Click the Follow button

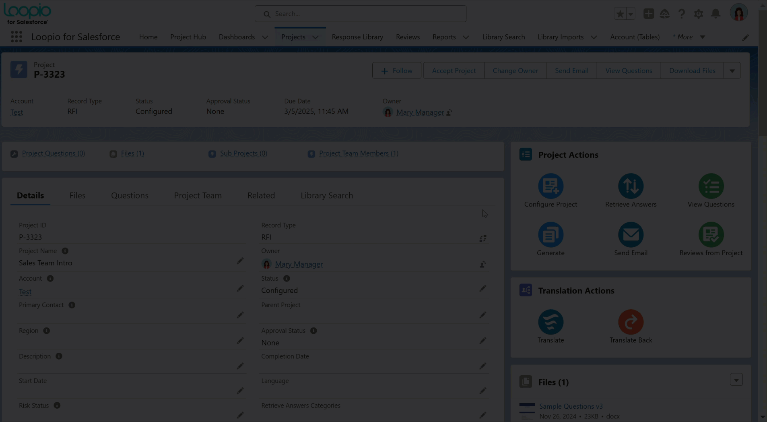(396, 70)
